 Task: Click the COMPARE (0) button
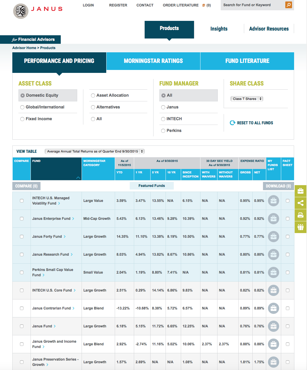point(26,186)
